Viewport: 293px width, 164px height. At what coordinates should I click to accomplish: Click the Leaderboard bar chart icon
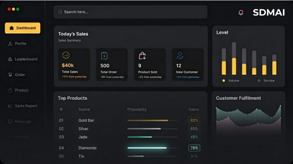[x=10, y=59]
